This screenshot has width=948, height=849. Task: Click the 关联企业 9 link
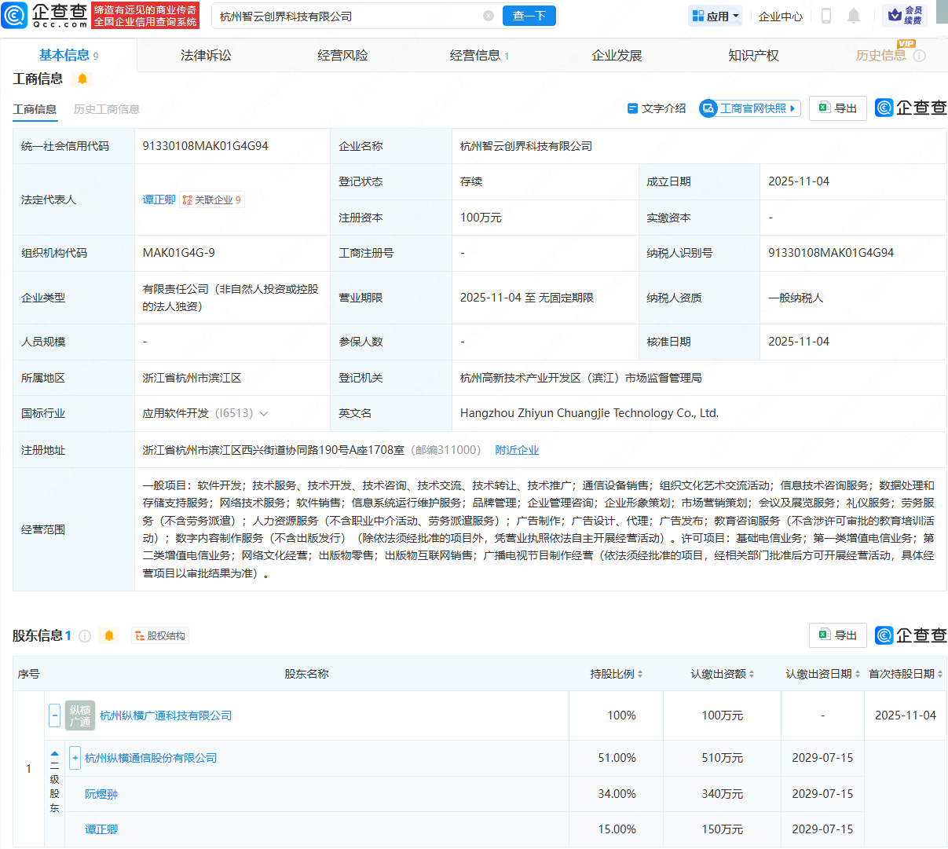[x=212, y=199]
